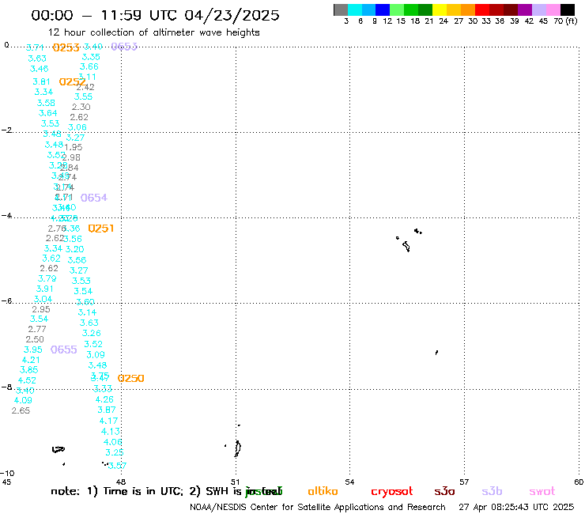Click the wave height value 4.26
Viewport: 585px width, 514px height.
click(104, 400)
